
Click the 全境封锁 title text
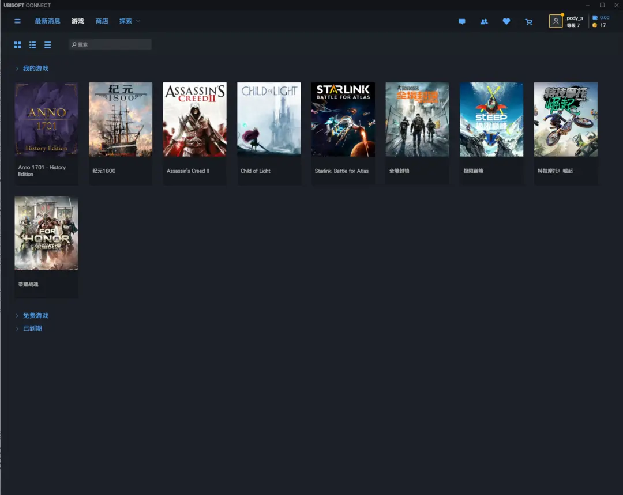coord(399,171)
